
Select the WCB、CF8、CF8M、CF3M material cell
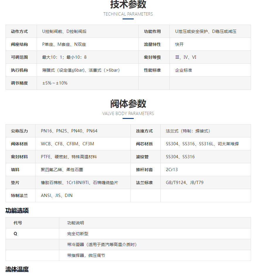(x=67, y=144)
